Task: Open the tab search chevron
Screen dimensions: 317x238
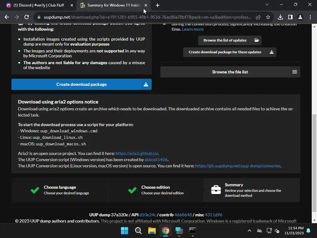Action: click(267, 4)
